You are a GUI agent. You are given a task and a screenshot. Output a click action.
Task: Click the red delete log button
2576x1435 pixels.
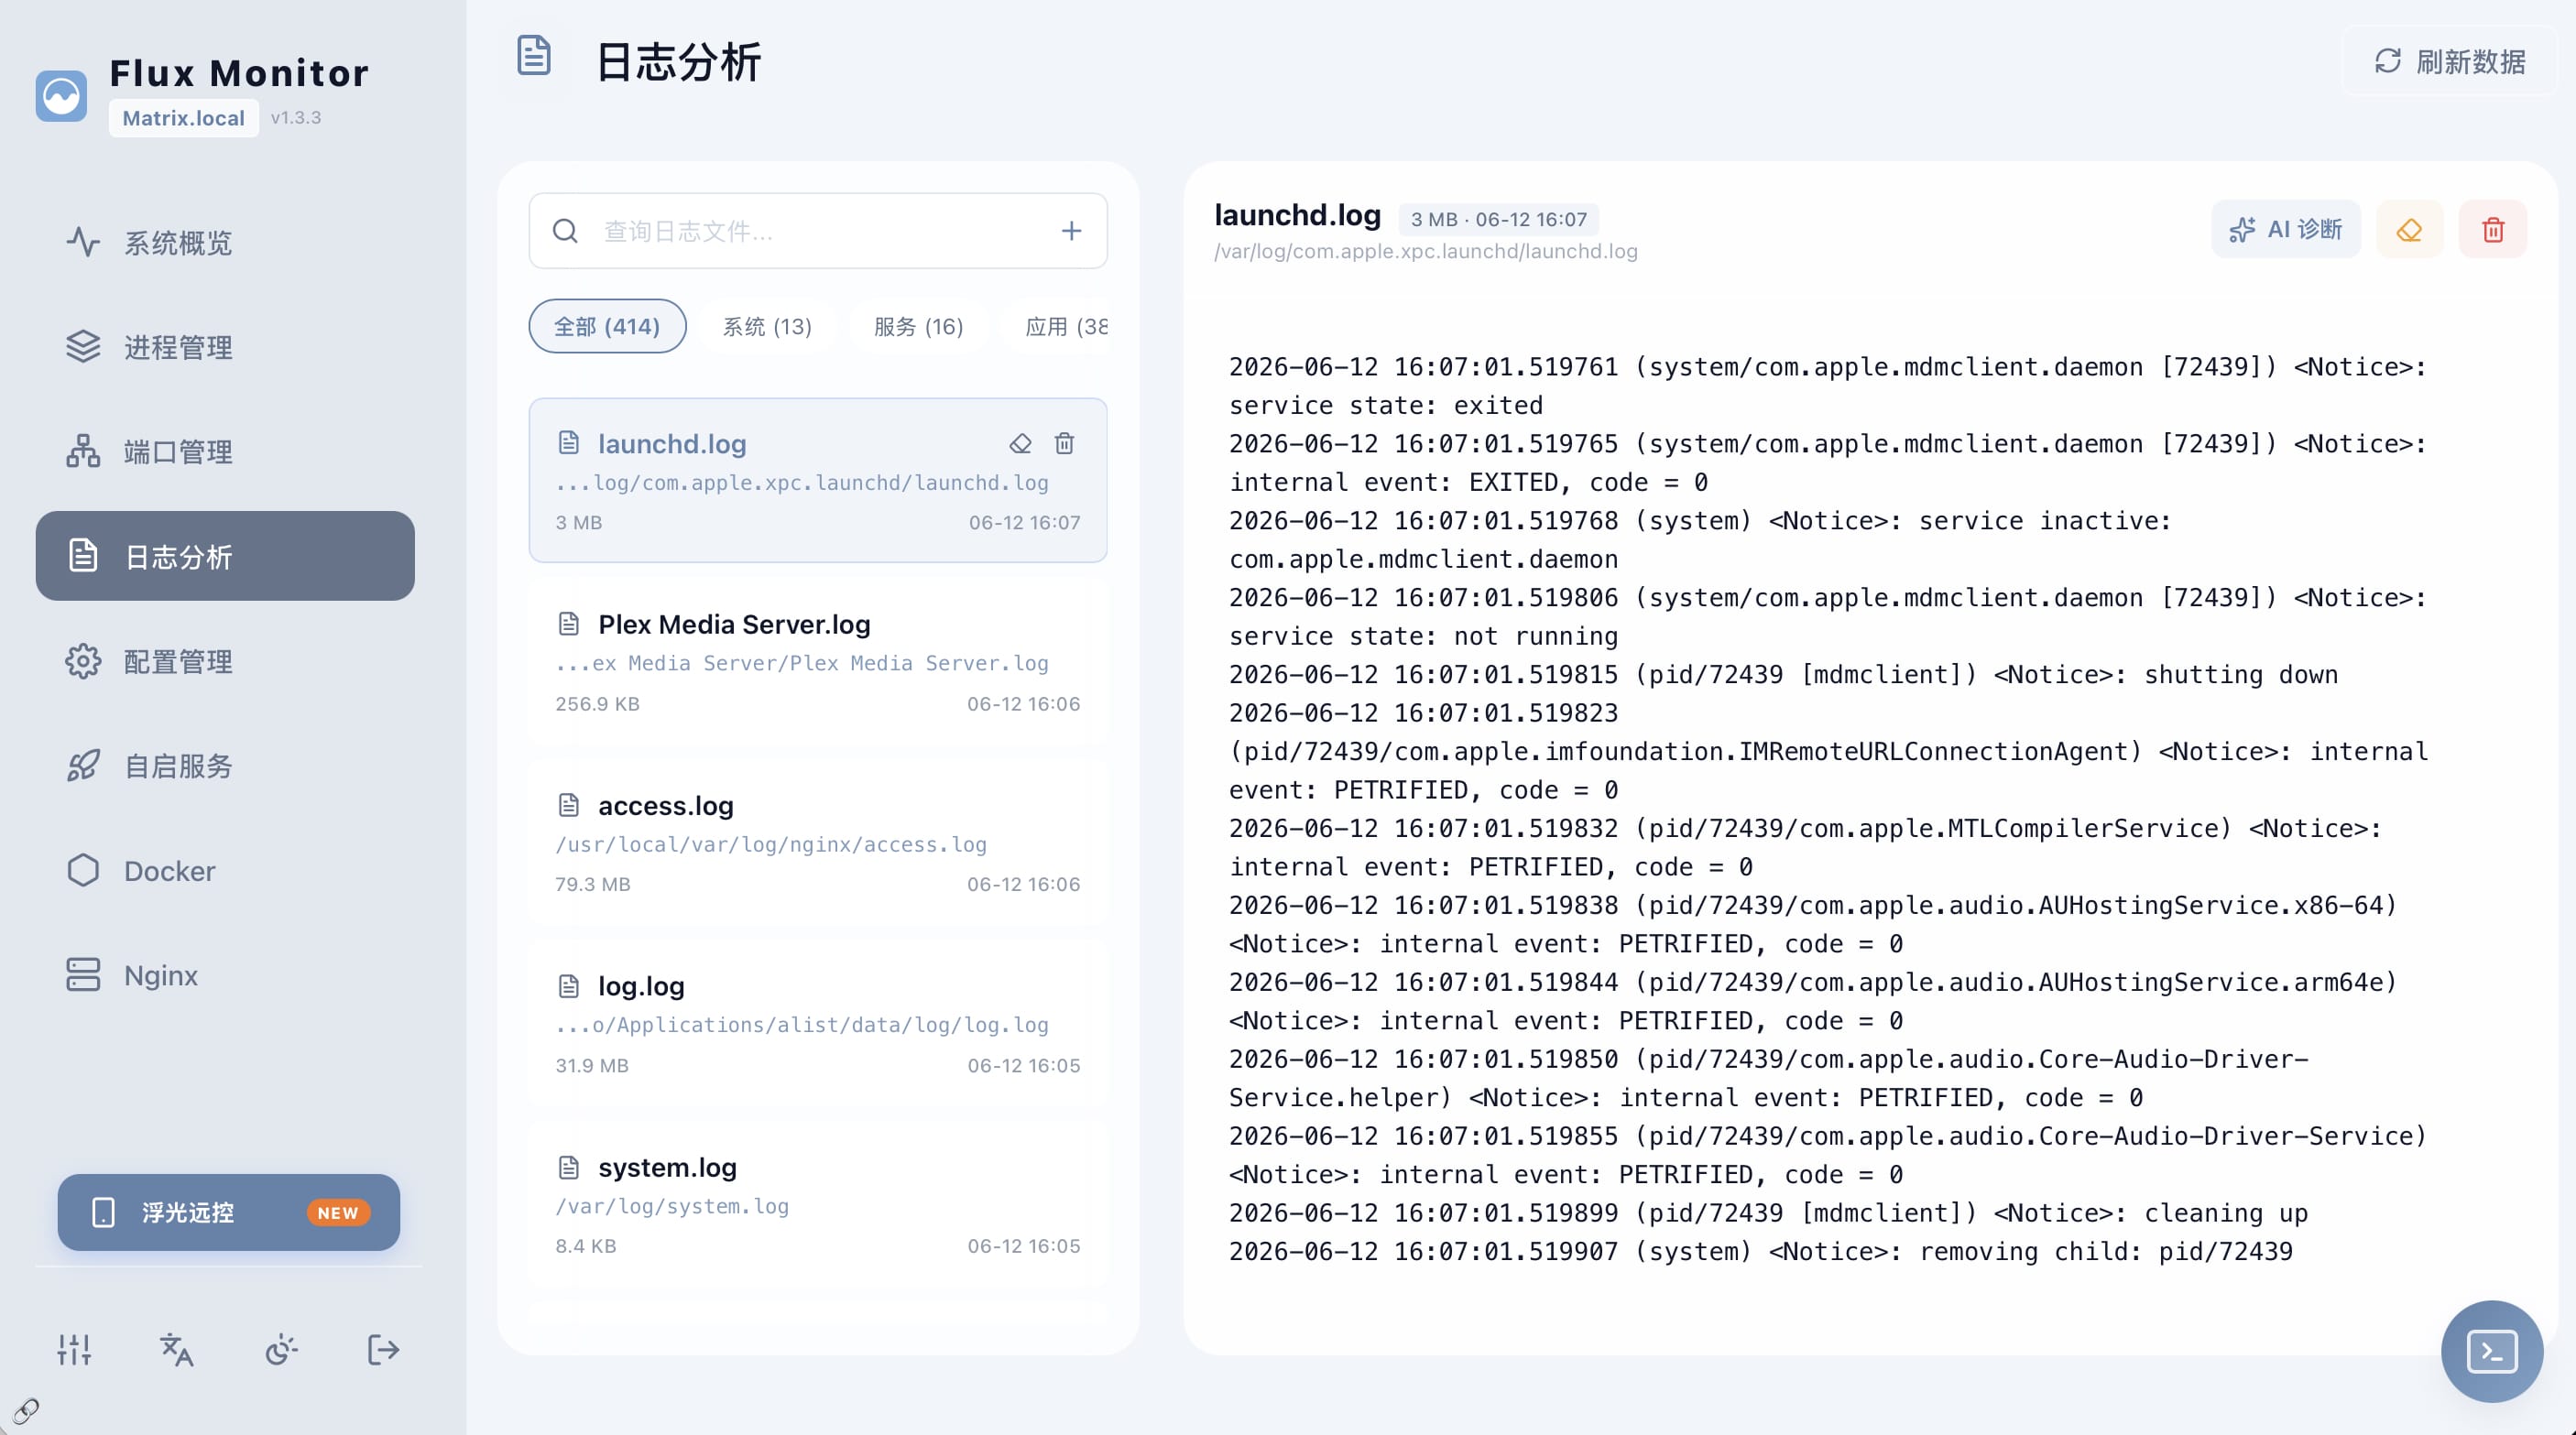pos(2493,229)
